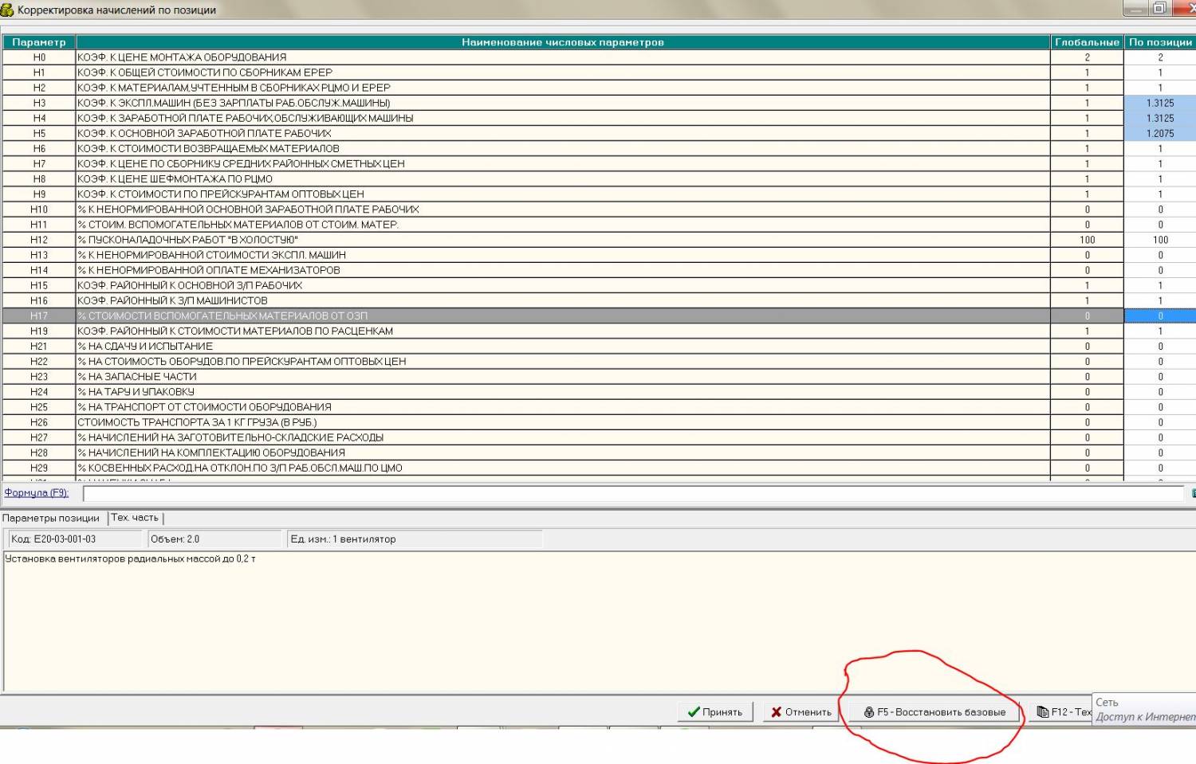
Task: Click the position value in row H16
Action: coord(1160,300)
